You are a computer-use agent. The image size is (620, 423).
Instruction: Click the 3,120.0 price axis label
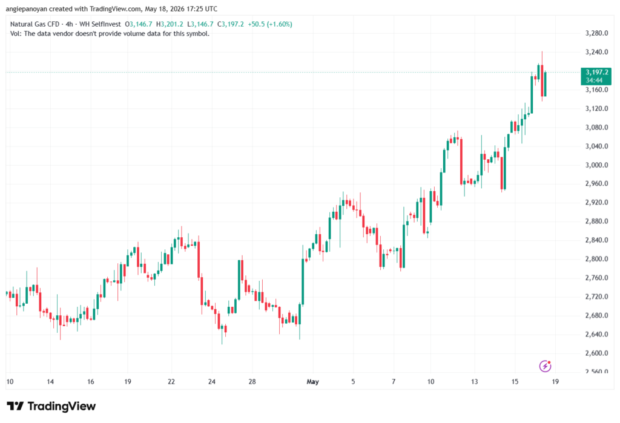[596, 109]
